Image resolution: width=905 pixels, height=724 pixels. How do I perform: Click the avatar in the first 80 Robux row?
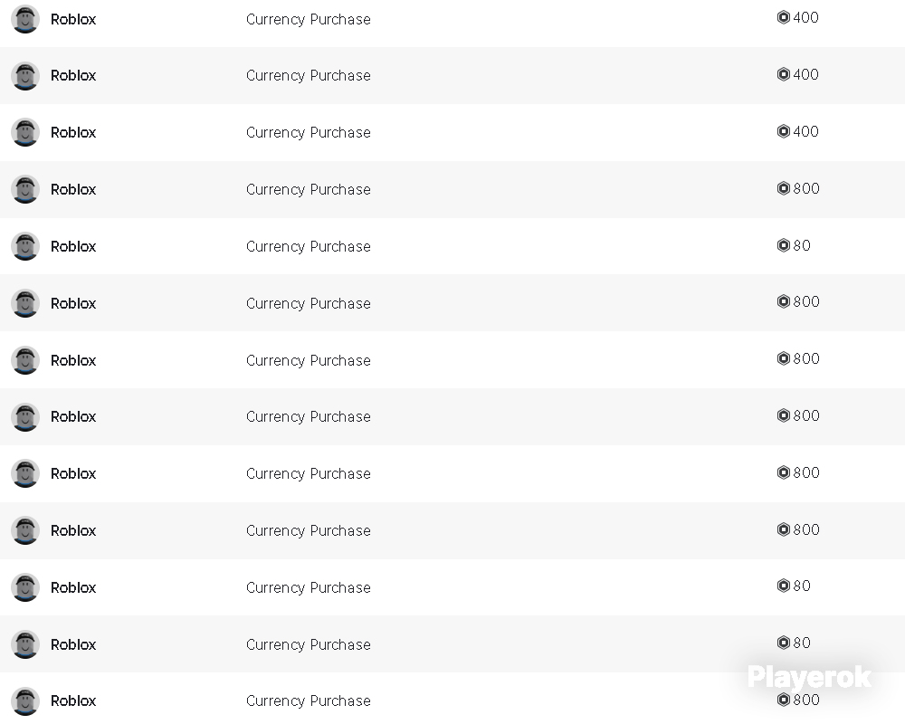[25, 246]
